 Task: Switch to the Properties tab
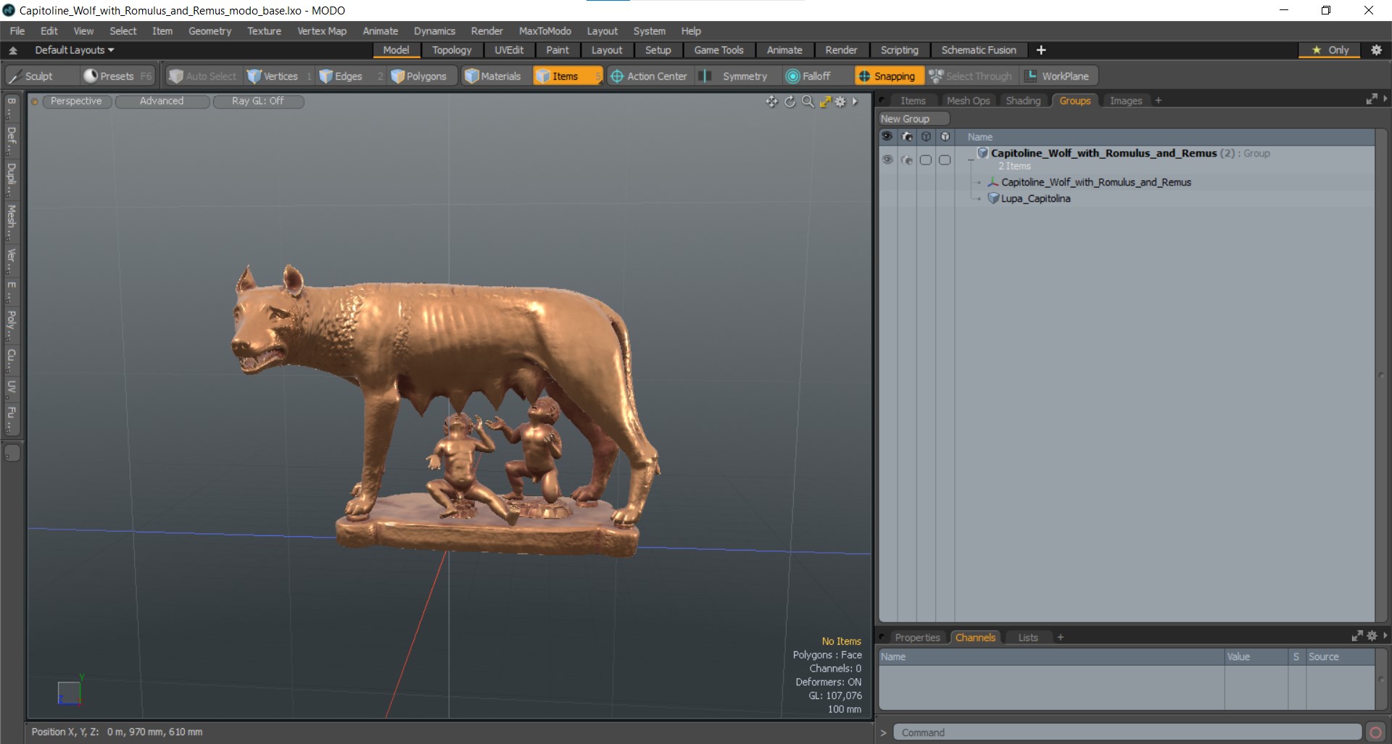coord(917,638)
